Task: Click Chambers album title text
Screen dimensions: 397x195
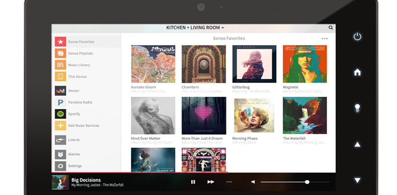Action: point(190,87)
